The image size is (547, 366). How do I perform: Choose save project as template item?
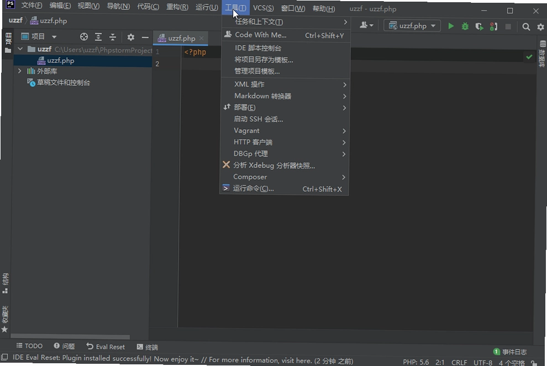coord(285,60)
